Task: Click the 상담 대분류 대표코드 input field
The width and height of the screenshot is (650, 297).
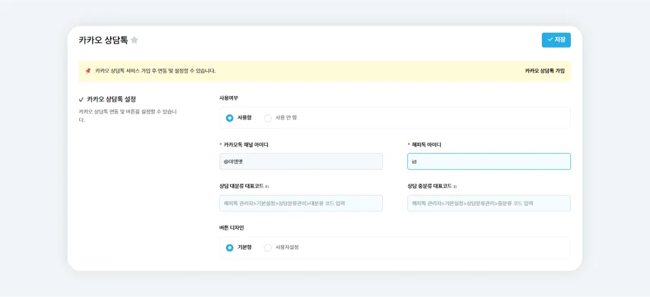Action: click(301, 203)
